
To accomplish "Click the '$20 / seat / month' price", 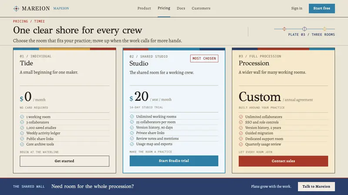I will (151, 97).
